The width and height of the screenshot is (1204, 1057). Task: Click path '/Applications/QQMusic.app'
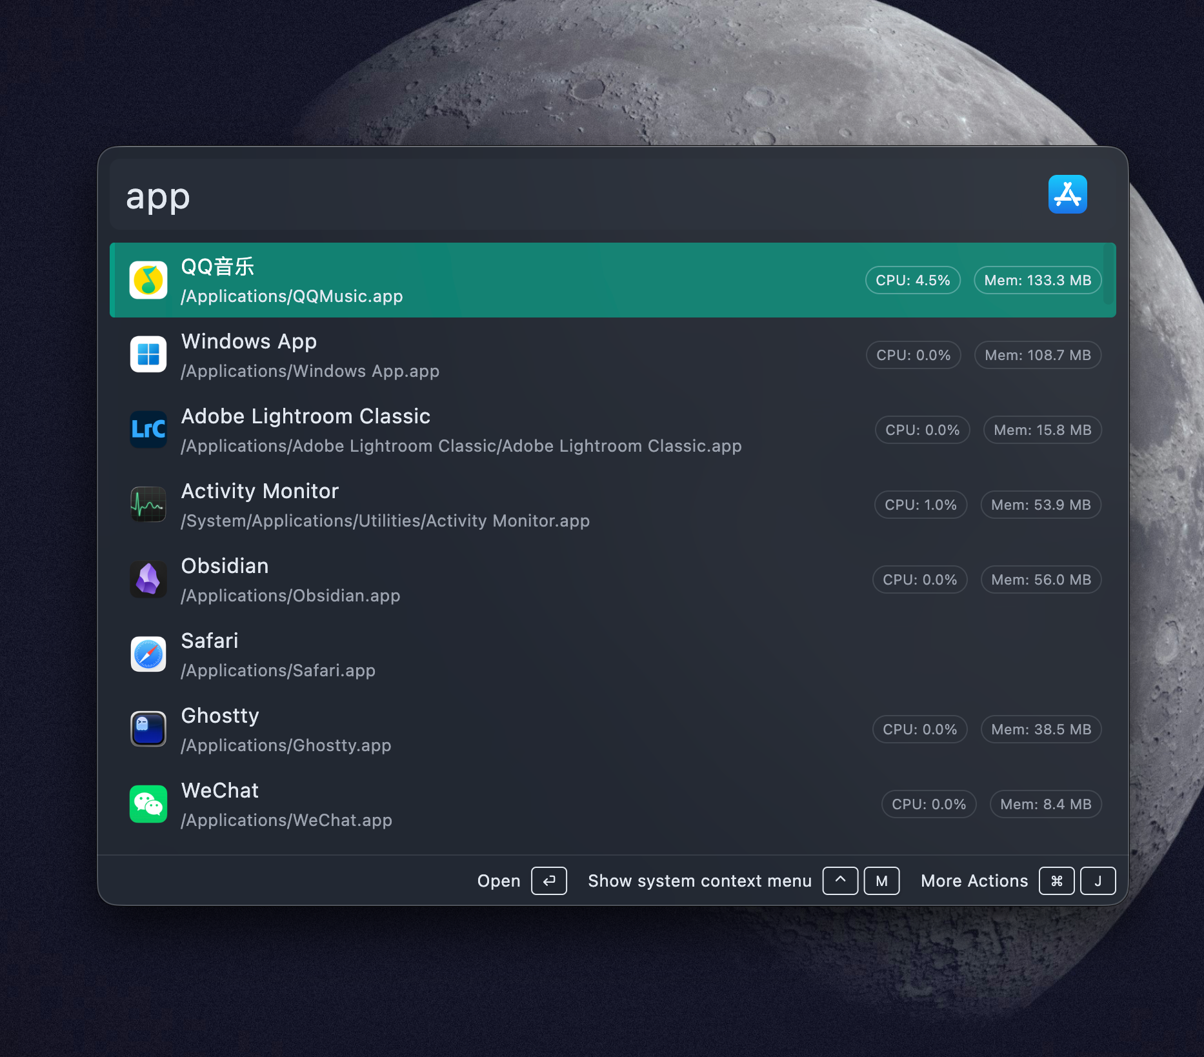pos(292,296)
